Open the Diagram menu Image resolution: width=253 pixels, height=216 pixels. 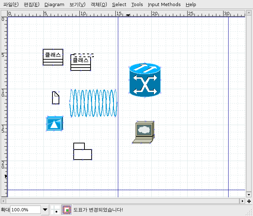54,5
